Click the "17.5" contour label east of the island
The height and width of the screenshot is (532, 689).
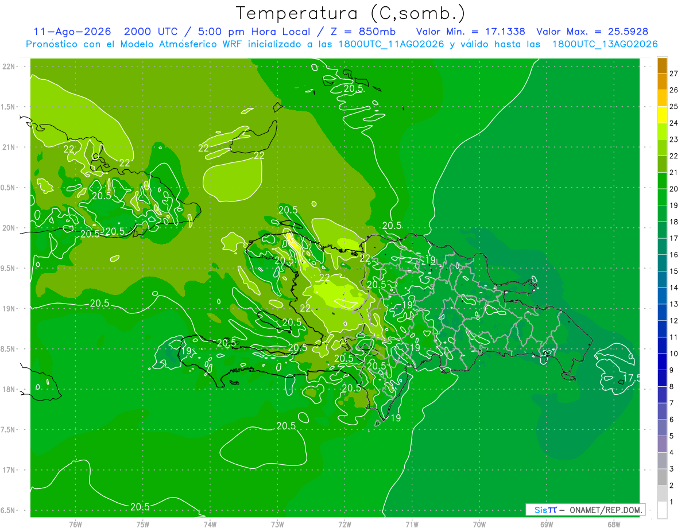[x=631, y=378]
